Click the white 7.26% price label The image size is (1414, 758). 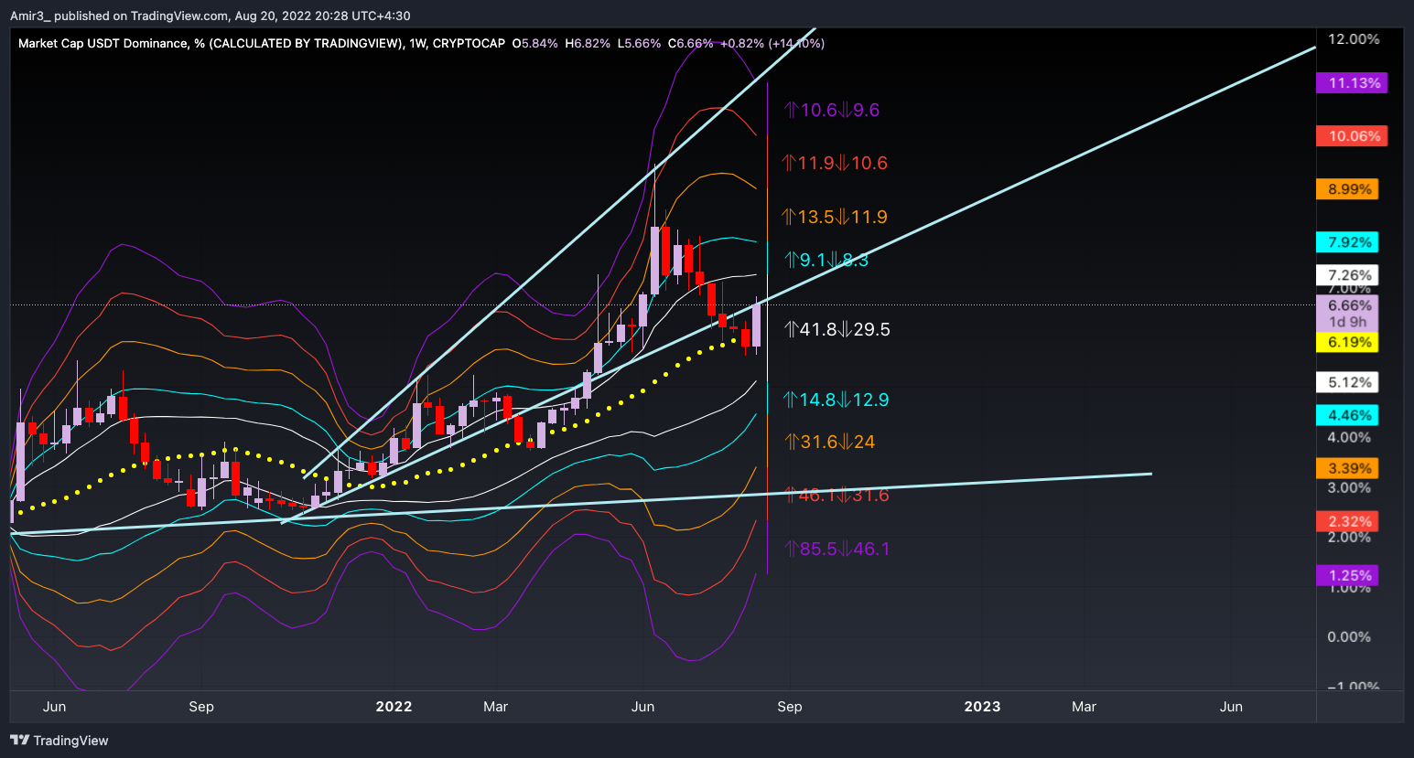coord(1347,275)
